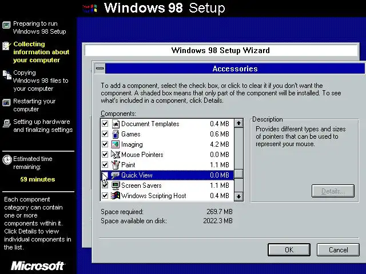Click the 2022.3 MB space available value
The width and height of the screenshot is (366, 274).
[x=218, y=221]
